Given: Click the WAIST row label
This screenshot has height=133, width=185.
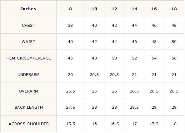Looking at the screenshot, I should click(x=28, y=42).
